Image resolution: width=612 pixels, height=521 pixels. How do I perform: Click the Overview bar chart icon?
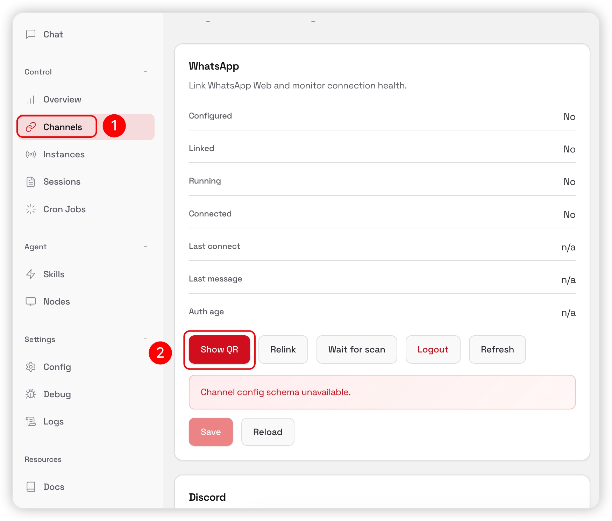31,100
